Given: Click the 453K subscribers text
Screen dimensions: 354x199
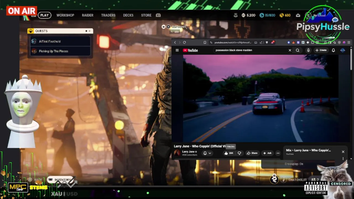Looking at the screenshot, I should click(x=190, y=155).
